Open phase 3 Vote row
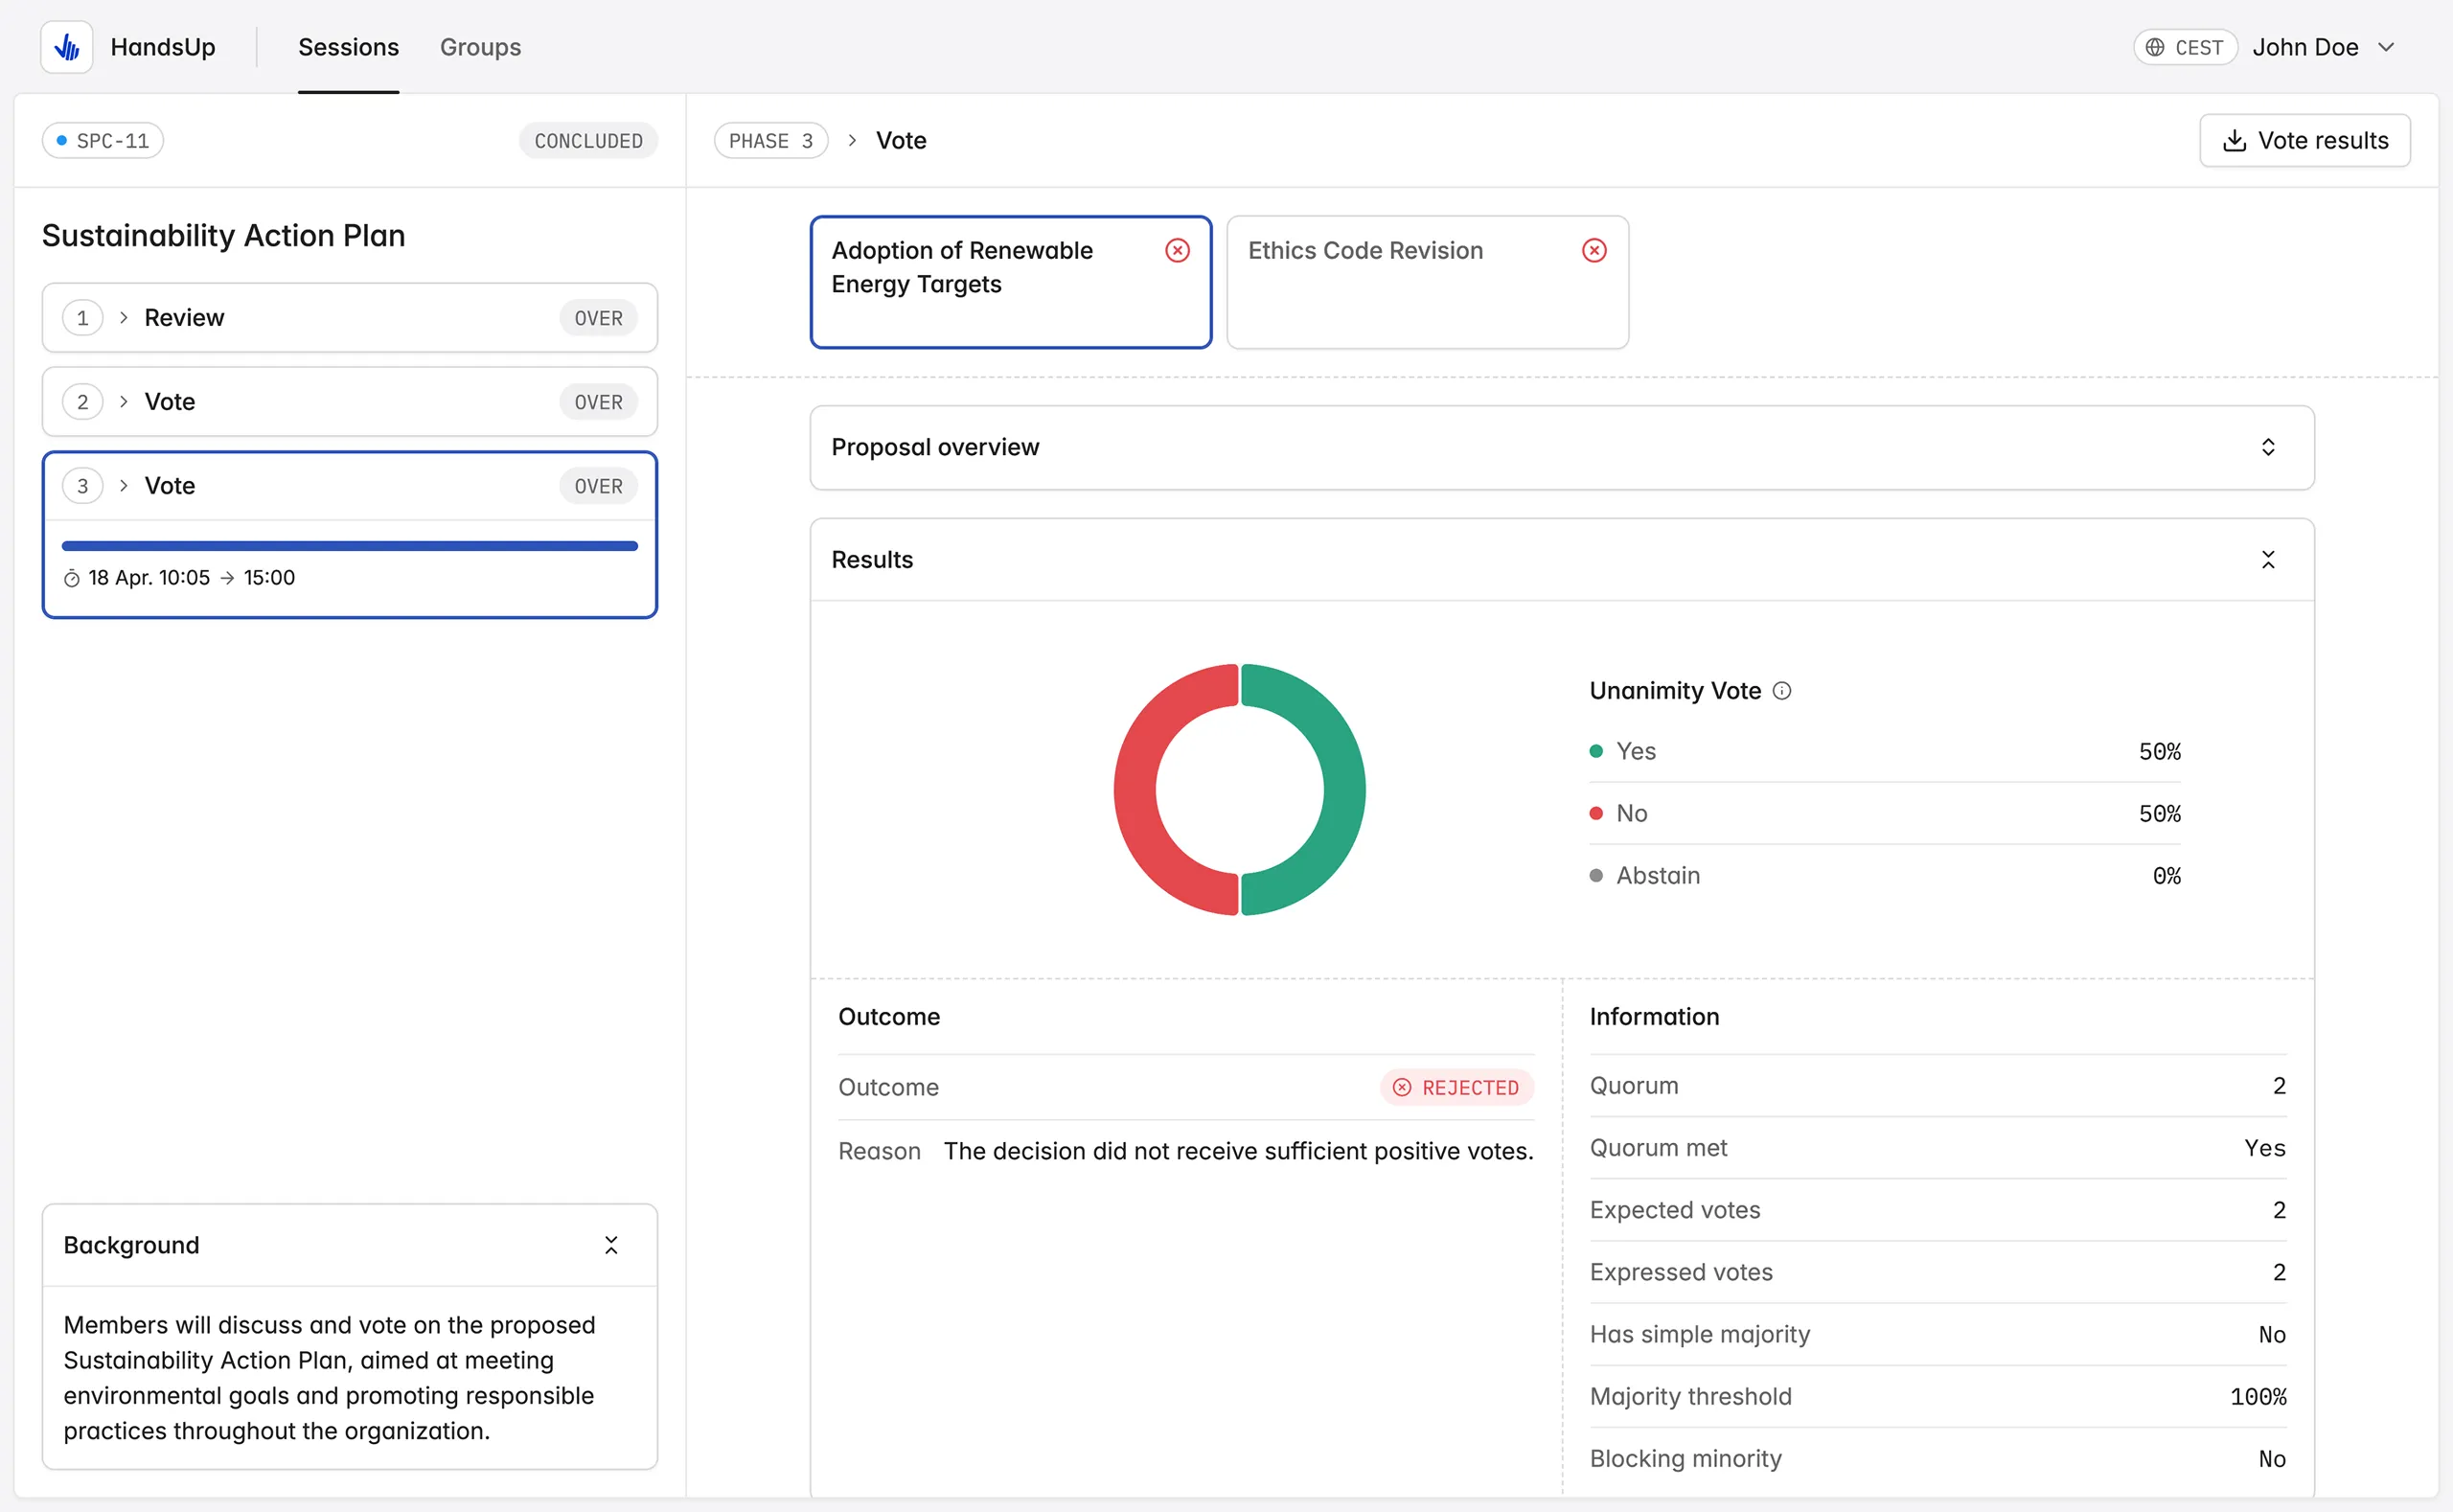Screen dimensions: 2453x1512 click(350, 486)
